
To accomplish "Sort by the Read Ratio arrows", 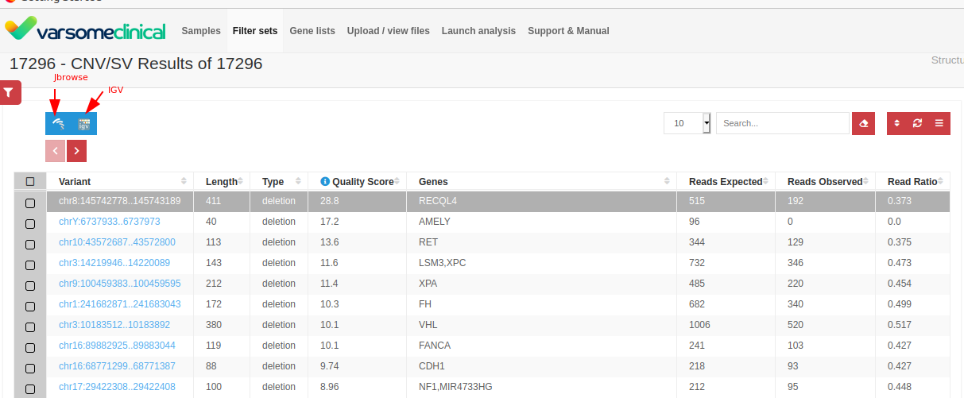I will coord(941,181).
